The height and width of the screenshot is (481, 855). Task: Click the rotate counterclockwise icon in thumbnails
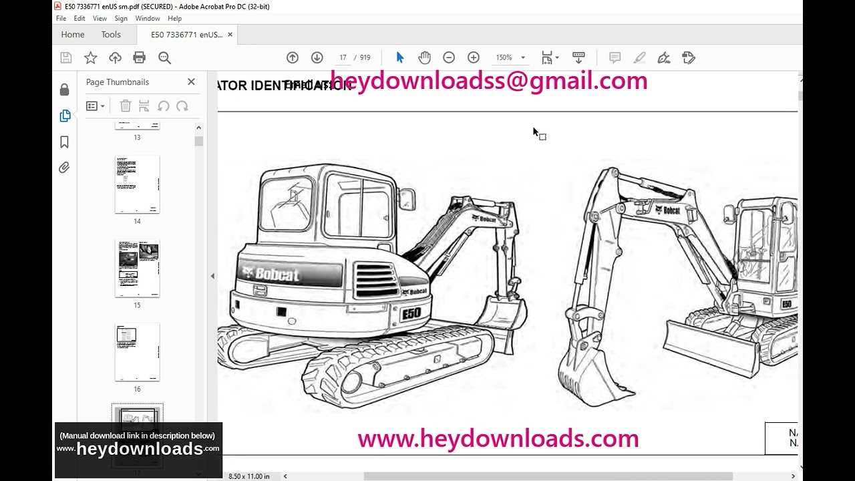tap(163, 106)
